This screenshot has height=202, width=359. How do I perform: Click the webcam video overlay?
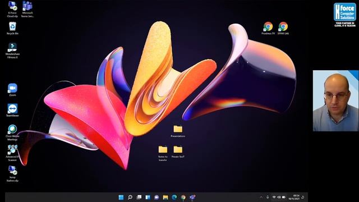pos(335,100)
